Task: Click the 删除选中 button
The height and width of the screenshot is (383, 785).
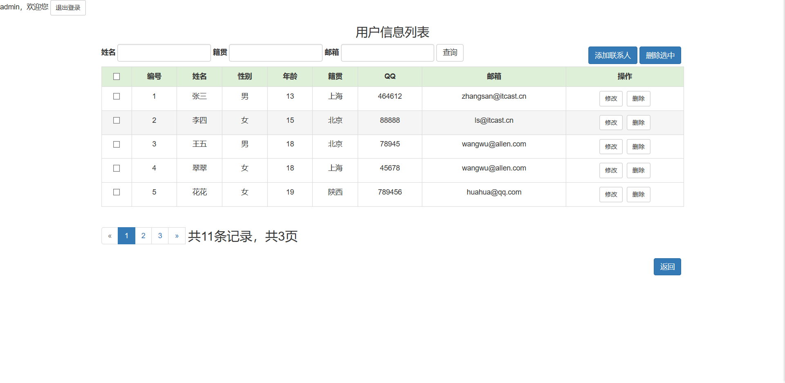Action: (x=660, y=55)
